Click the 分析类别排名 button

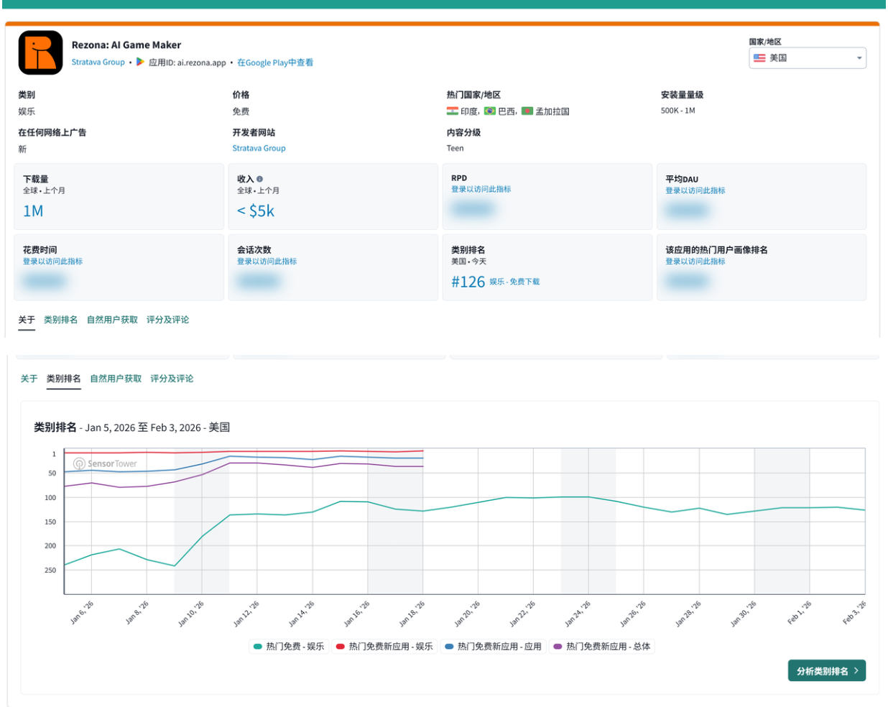[826, 671]
